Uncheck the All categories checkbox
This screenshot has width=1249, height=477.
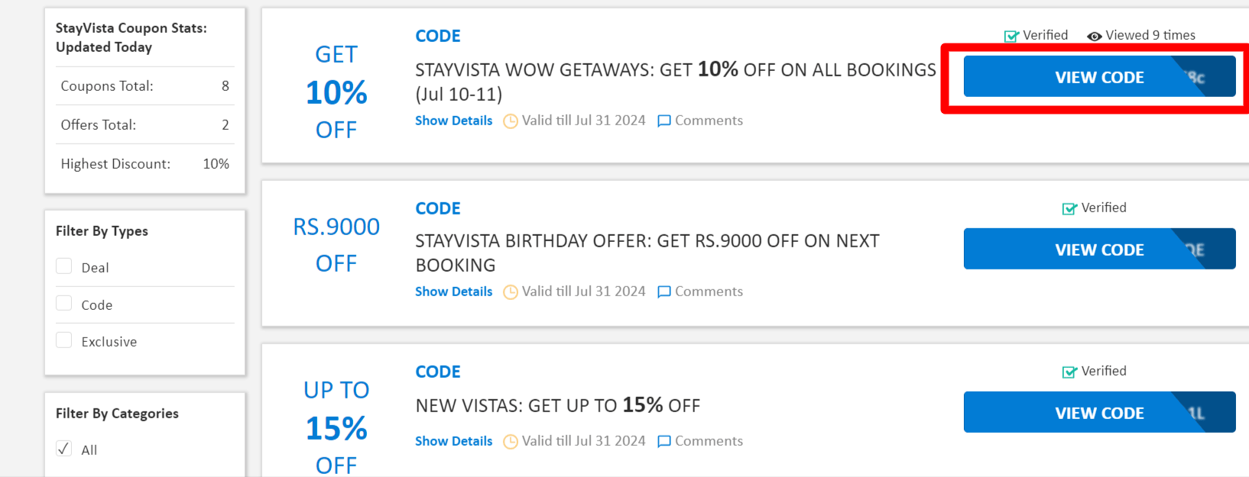tap(64, 449)
